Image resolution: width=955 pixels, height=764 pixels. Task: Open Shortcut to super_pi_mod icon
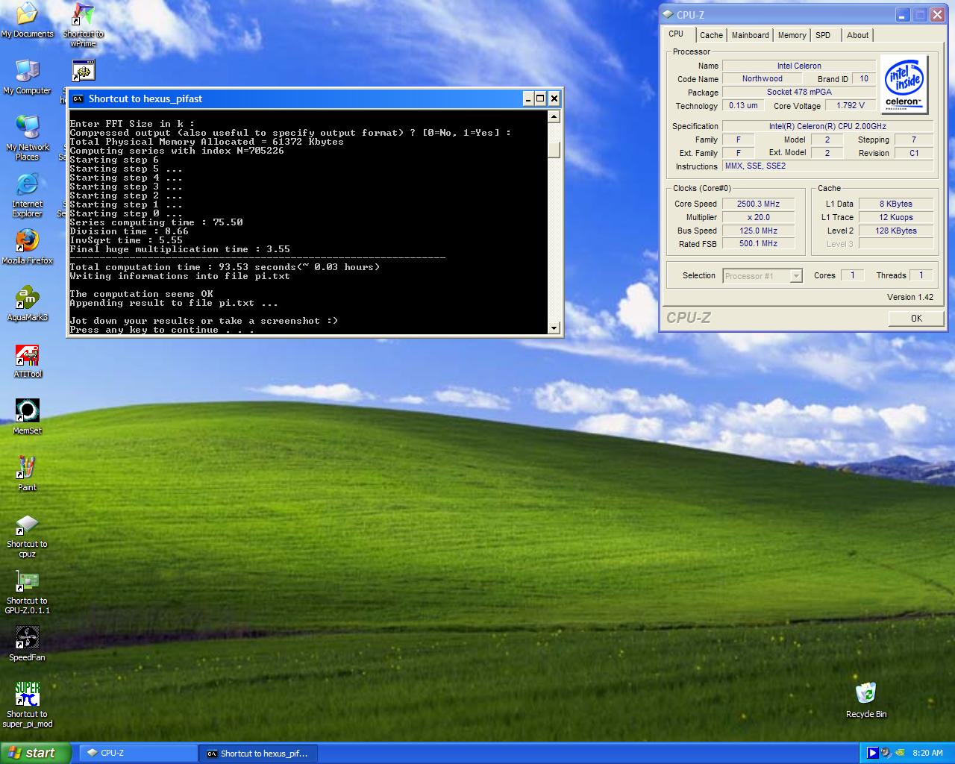click(27, 705)
